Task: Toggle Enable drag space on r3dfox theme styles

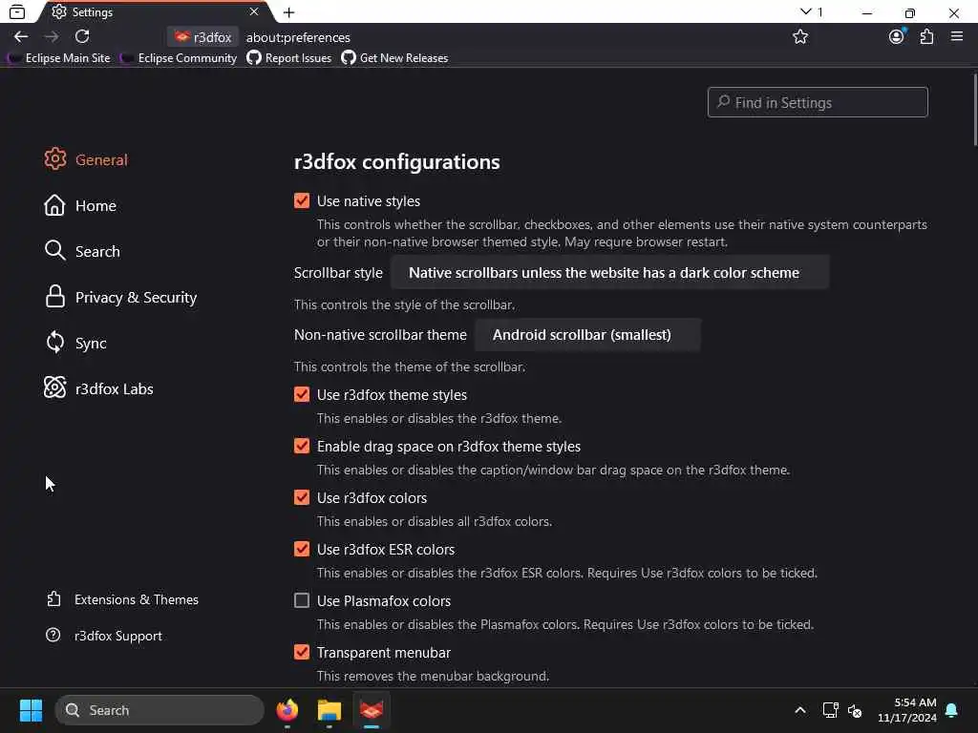Action: point(302,447)
